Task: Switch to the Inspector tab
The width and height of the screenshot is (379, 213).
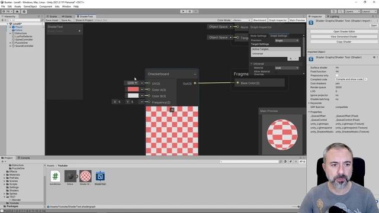Action: pyautogui.click(x=315, y=17)
